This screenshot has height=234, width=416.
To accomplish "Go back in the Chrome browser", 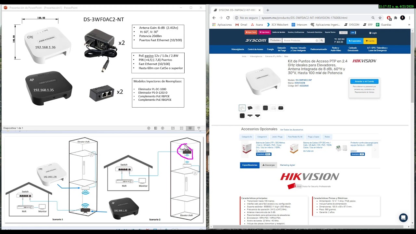I will (214, 18).
